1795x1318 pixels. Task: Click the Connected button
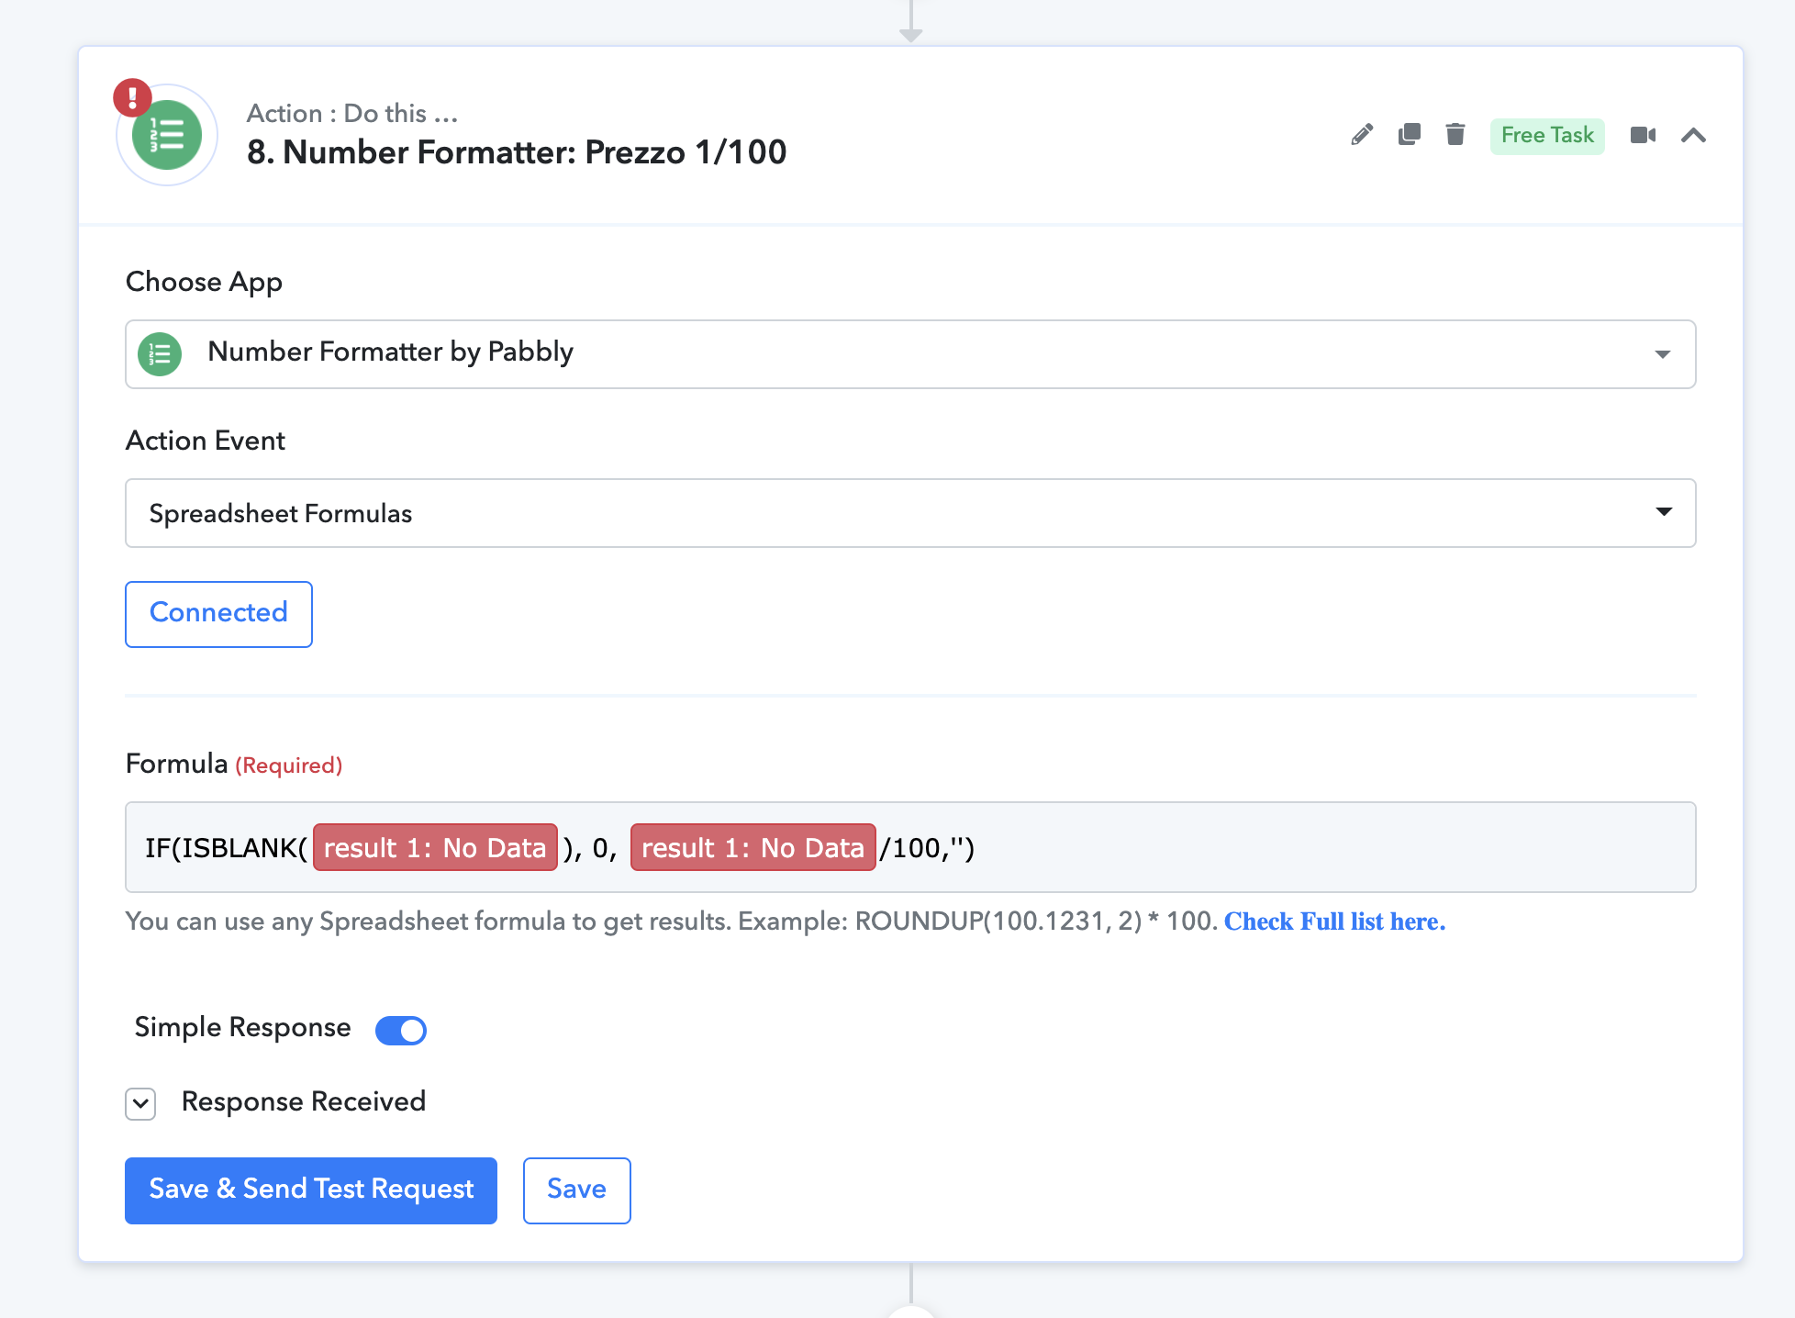pyautogui.click(x=218, y=611)
